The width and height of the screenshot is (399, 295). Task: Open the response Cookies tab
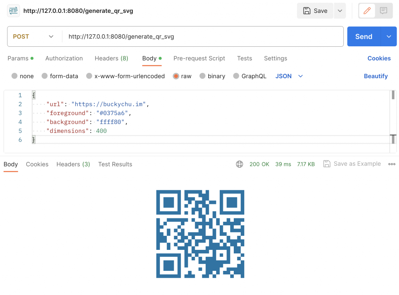37,164
